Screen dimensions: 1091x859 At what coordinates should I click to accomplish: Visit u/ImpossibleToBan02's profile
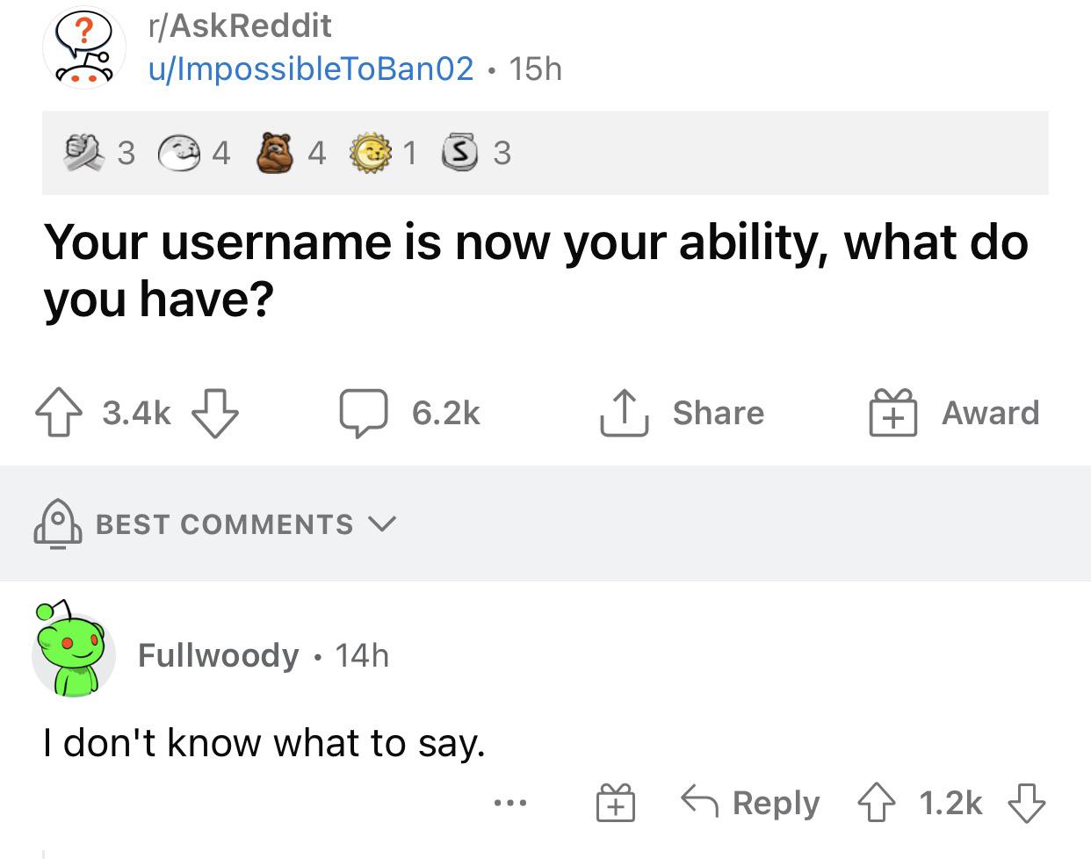[310, 69]
